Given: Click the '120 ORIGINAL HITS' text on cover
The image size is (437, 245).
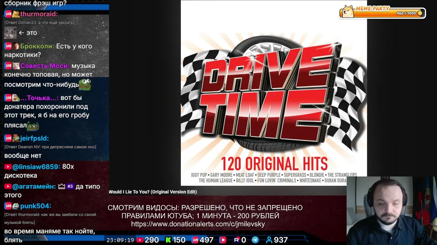Looking at the screenshot, I should point(274,164).
